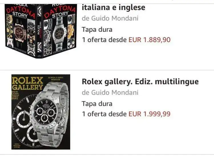View the offer from EUR 1.999,99

126,114
